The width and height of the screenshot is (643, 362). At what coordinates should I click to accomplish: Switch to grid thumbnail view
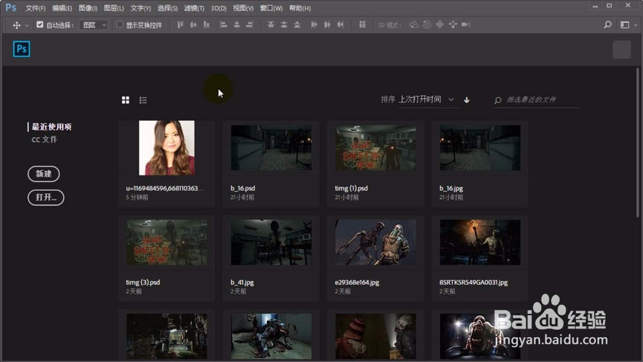[125, 100]
